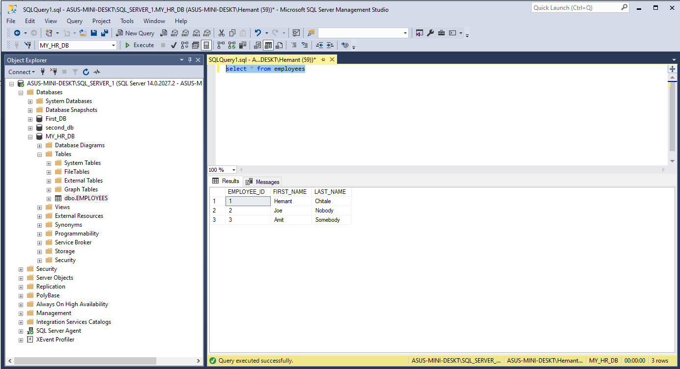680x369 pixels.
Task: Click Display Estimated Execution Plan icon
Action: [x=185, y=45]
